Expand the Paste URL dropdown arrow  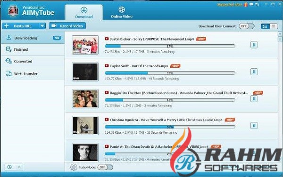pos(42,26)
